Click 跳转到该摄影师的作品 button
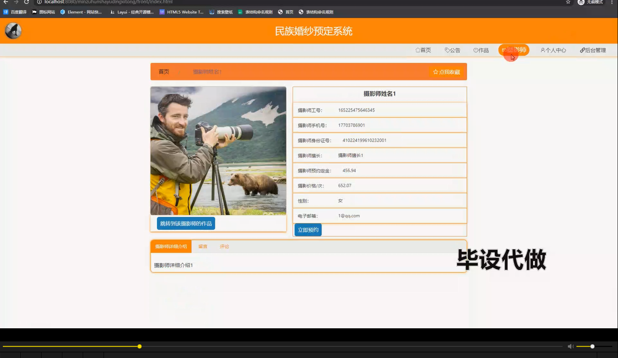 pyautogui.click(x=186, y=223)
